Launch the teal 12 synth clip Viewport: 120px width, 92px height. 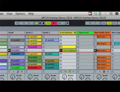pyautogui.click(x=44, y=54)
